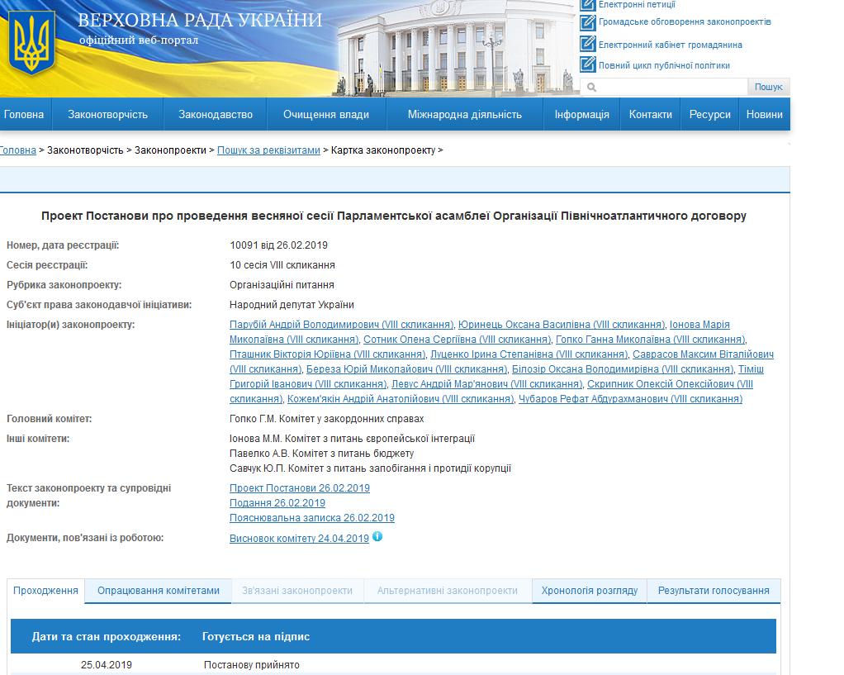The width and height of the screenshot is (844, 675).
Task: Open the Головна menu item
Action: coord(24,114)
